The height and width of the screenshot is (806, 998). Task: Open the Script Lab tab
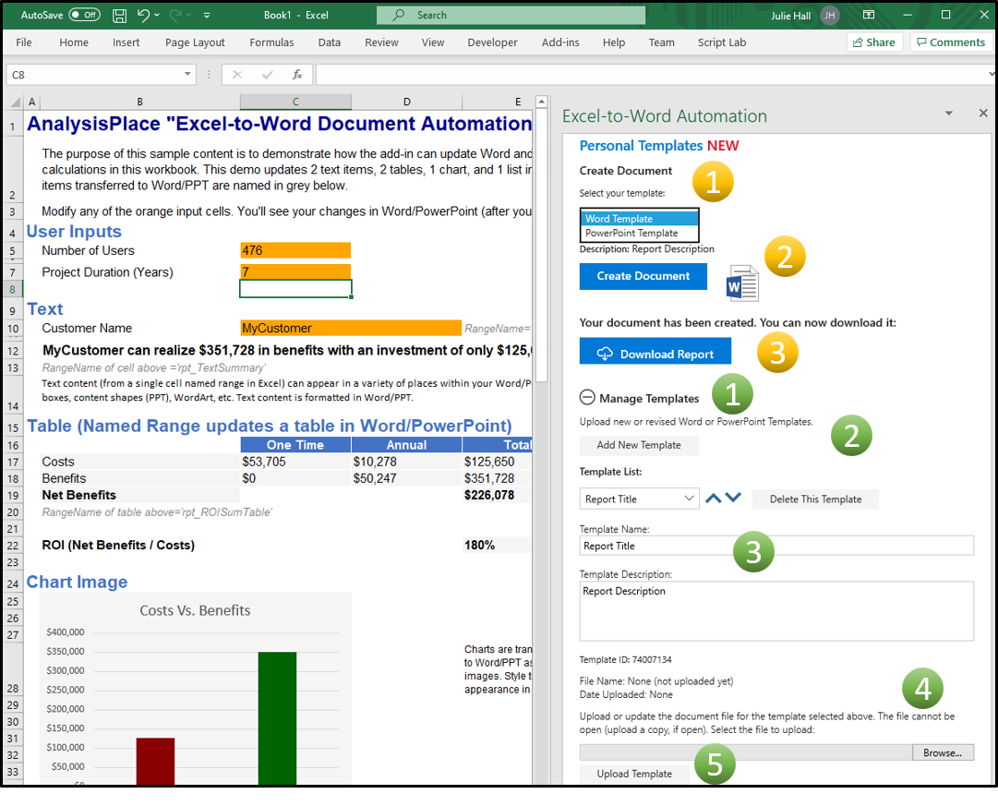pos(722,42)
